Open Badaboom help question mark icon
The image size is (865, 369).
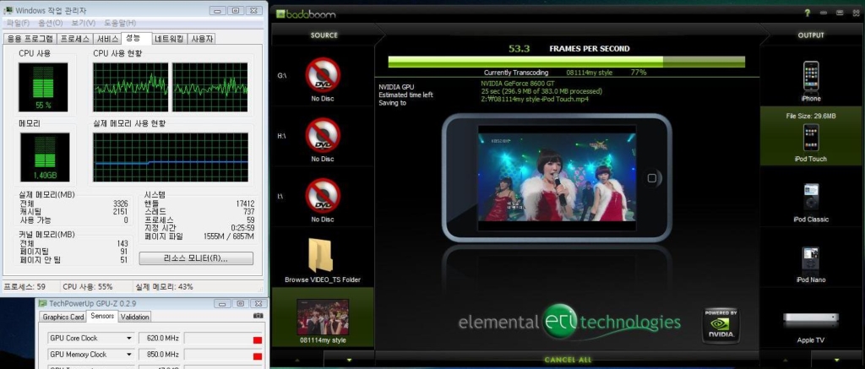807,13
